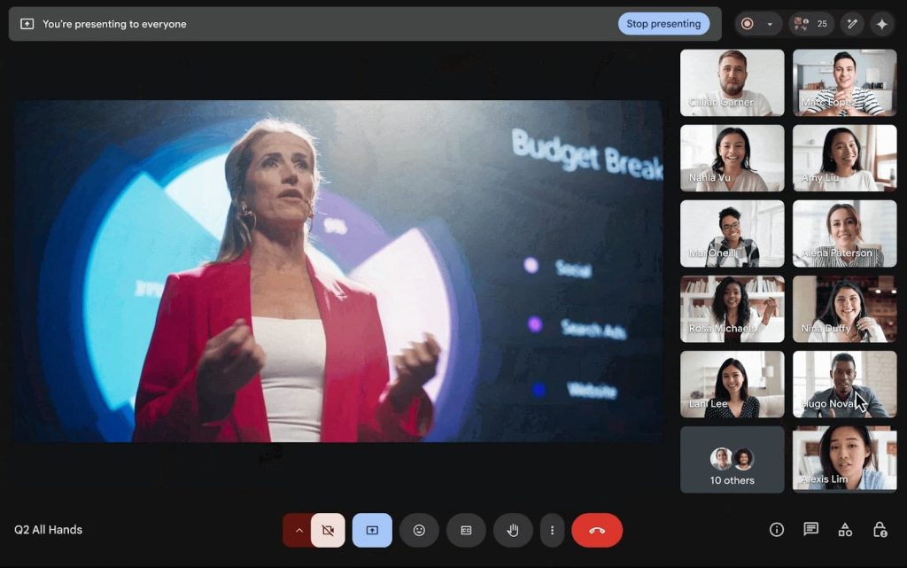Open the chat panel
Viewport: 907px width, 568px height.
point(810,529)
